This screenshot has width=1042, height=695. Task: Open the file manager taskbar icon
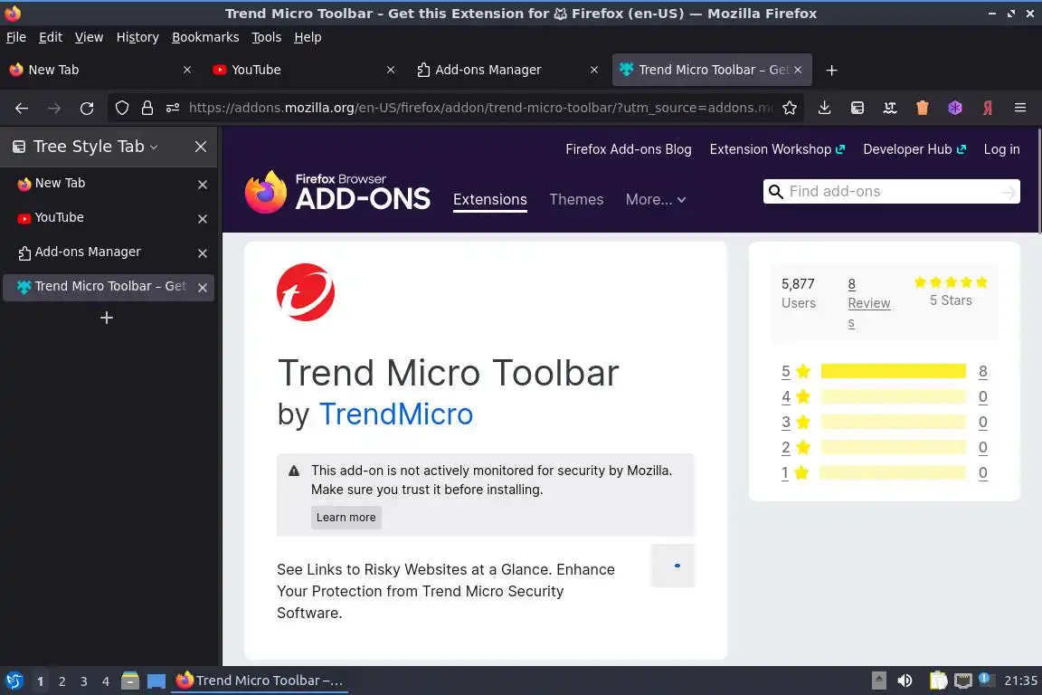coord(130,681)
